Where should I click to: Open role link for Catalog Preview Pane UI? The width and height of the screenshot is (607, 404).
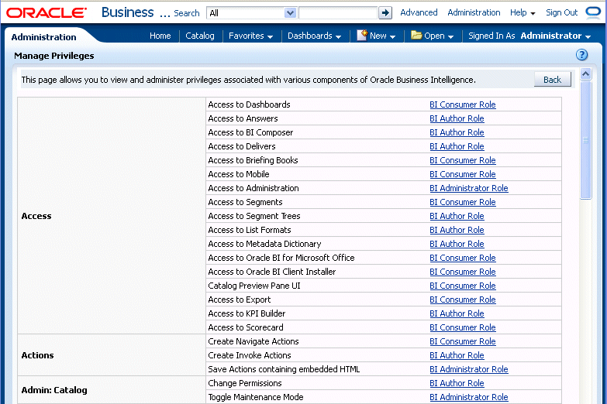pyautogui.click(x=463, y=286)
